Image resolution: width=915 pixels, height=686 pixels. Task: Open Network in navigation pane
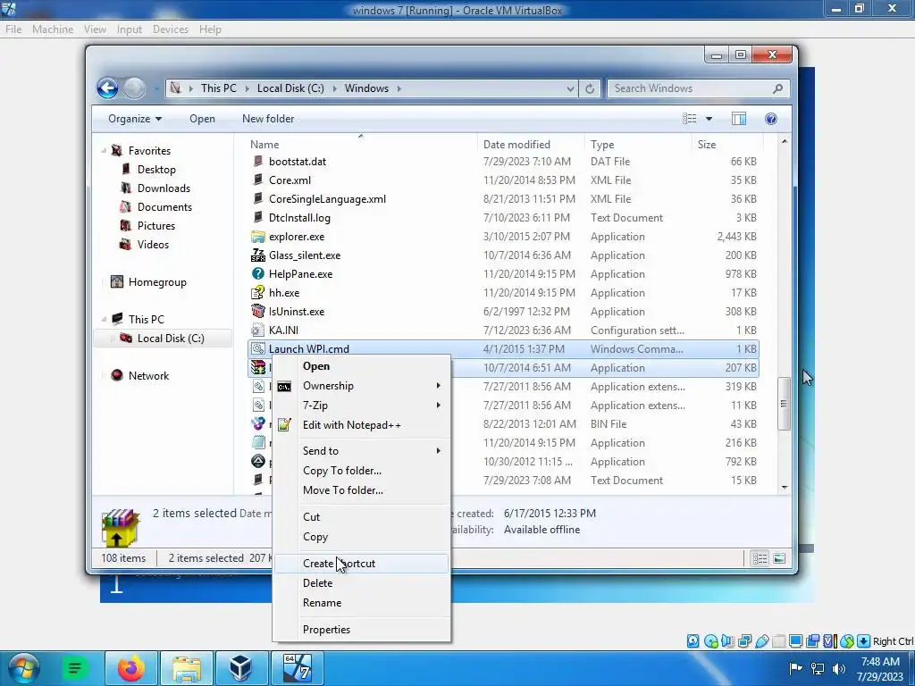[x=149, y=376]
